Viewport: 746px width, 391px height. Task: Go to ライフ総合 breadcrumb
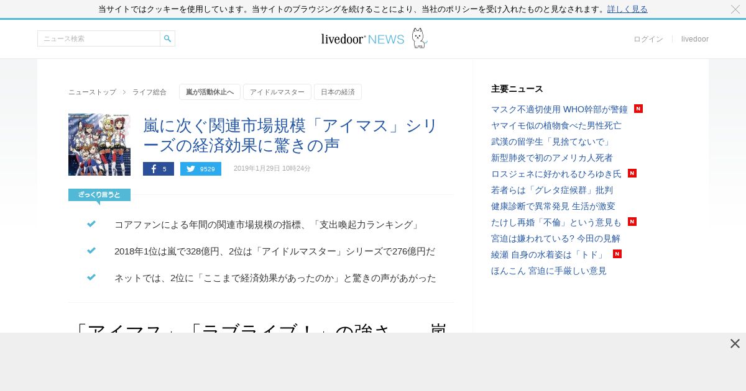tap(149, 92)
